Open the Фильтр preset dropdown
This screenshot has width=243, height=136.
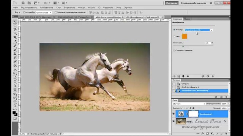[198, 30]
